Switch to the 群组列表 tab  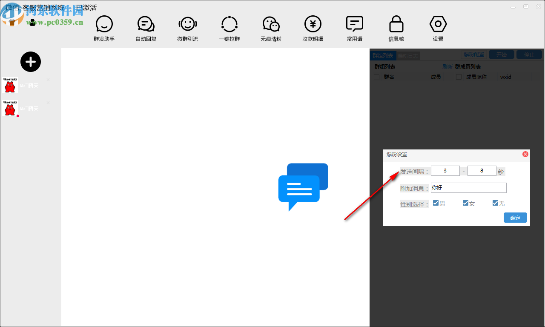click(383, 55)
